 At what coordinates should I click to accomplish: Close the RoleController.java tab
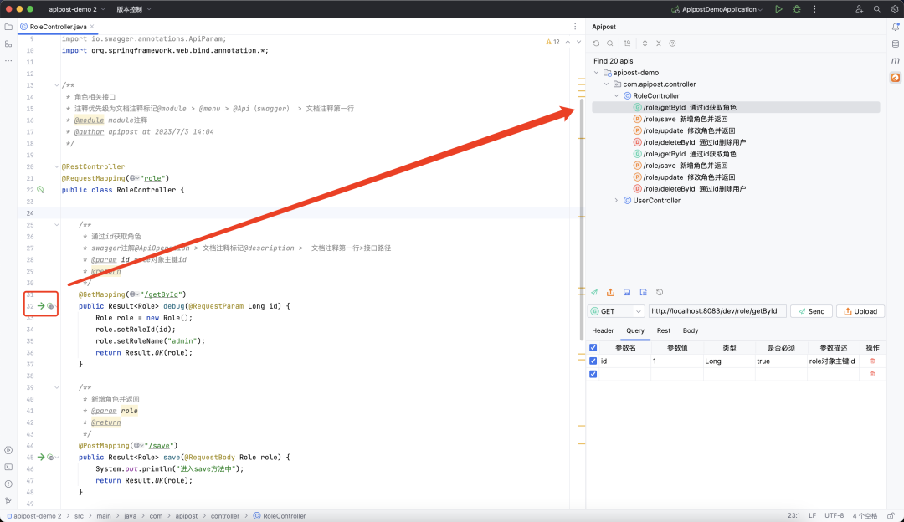pyautogui.click(x=92, y=27)
